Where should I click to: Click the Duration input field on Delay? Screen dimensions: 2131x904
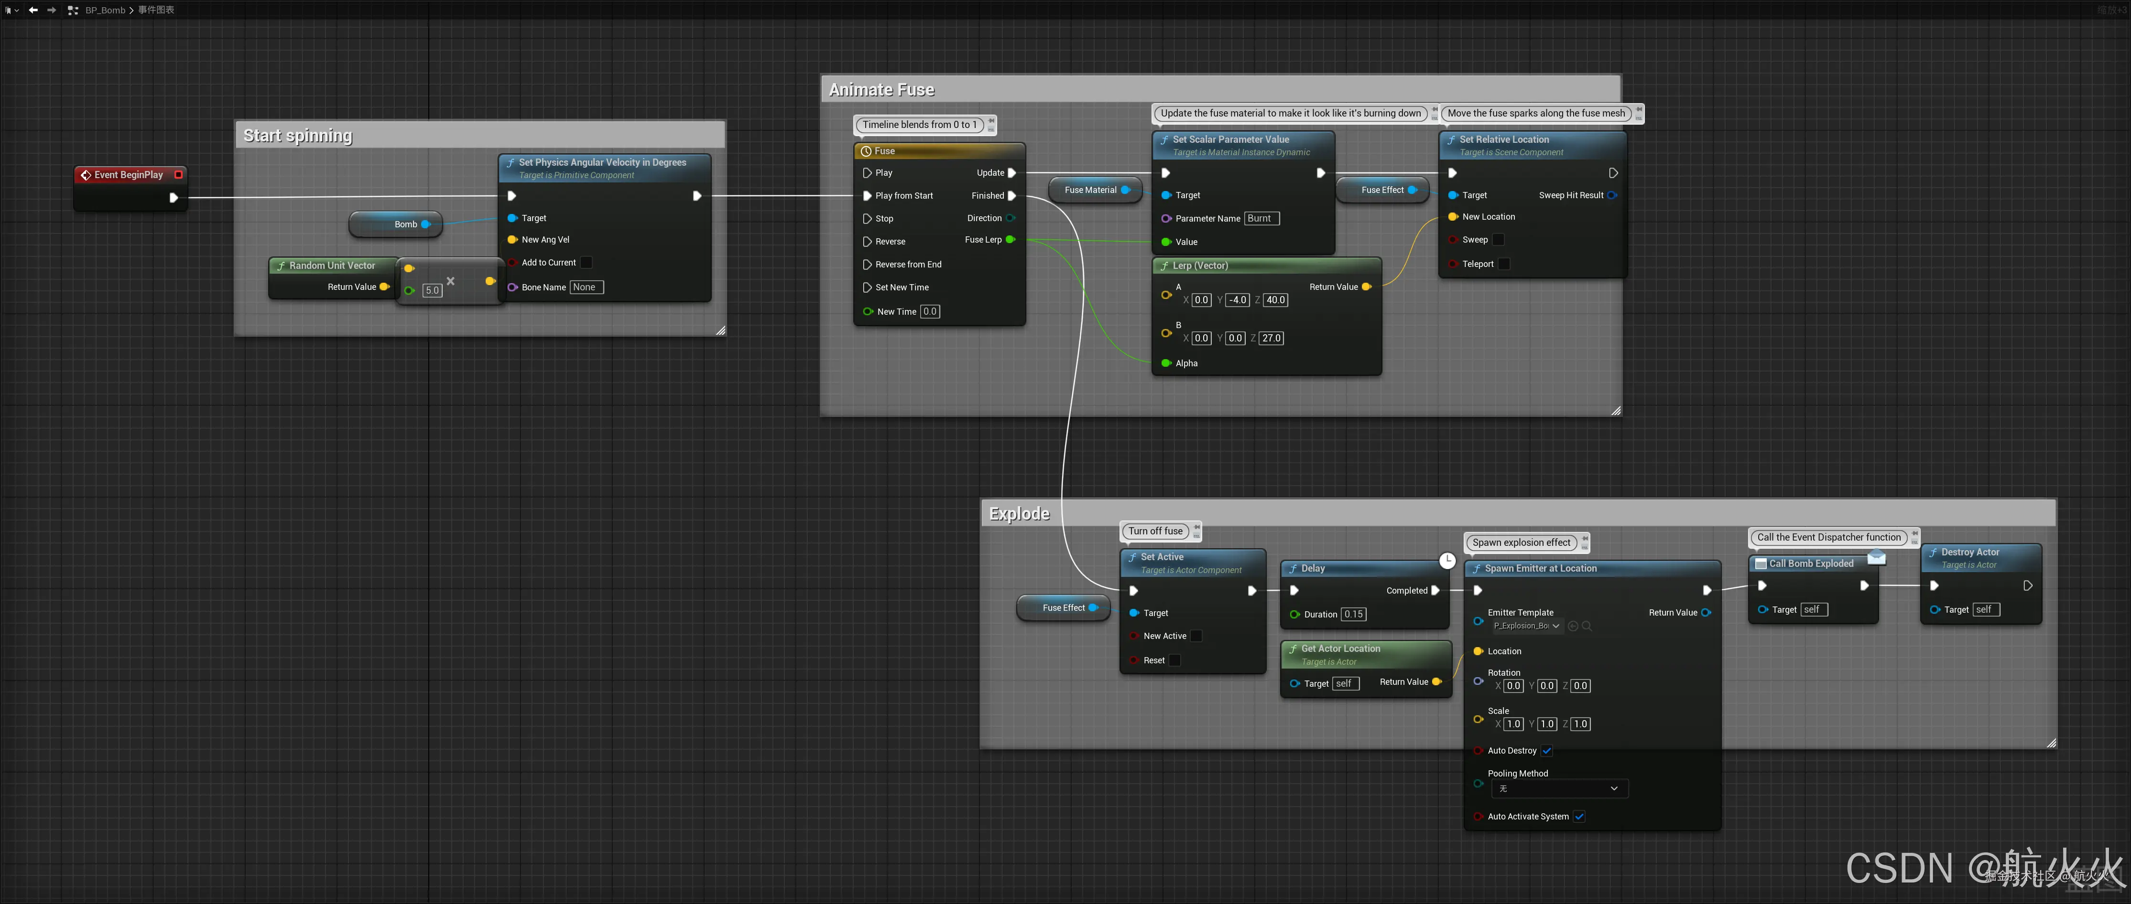click(1353, 614)
